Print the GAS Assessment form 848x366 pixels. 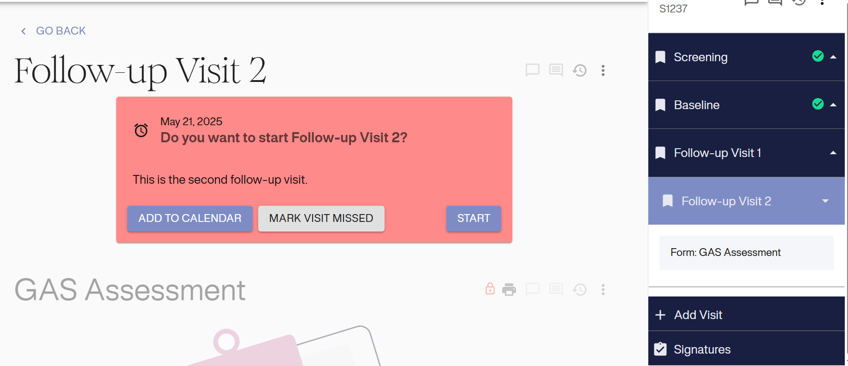(x=509, y=290)
